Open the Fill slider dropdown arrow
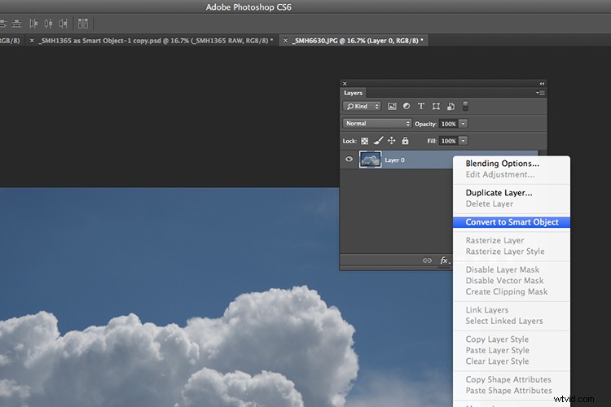611x407 pixels. click(463, 141)
